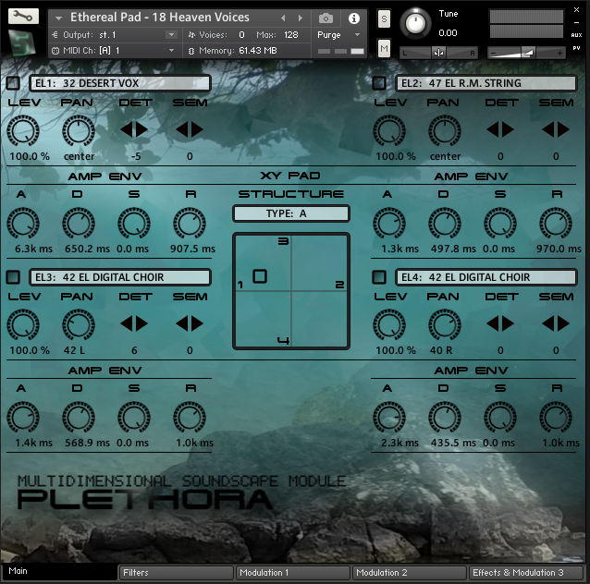Click the EL4 PAN knob at 40 R

(x=445, y=324)
